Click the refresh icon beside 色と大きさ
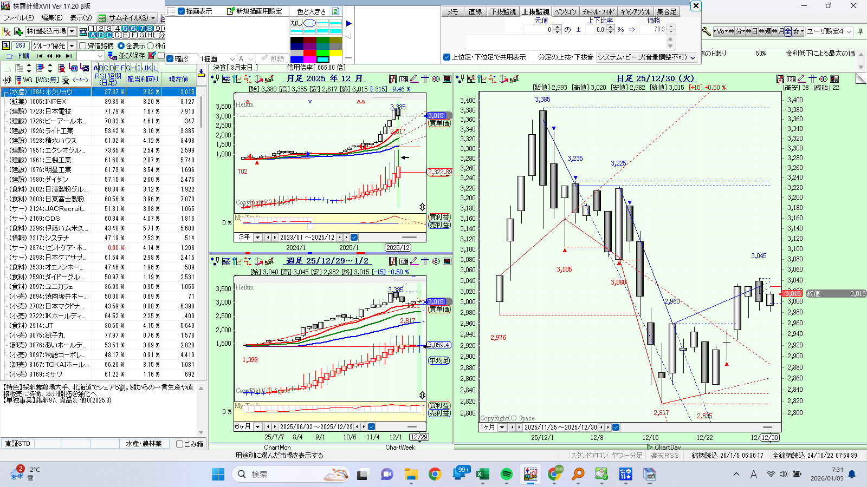This screenshot has height=487, width=867. point(335,11)
